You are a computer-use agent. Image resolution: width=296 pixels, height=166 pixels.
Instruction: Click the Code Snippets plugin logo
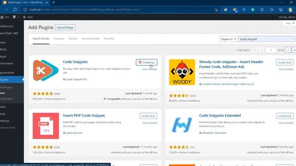46,70
